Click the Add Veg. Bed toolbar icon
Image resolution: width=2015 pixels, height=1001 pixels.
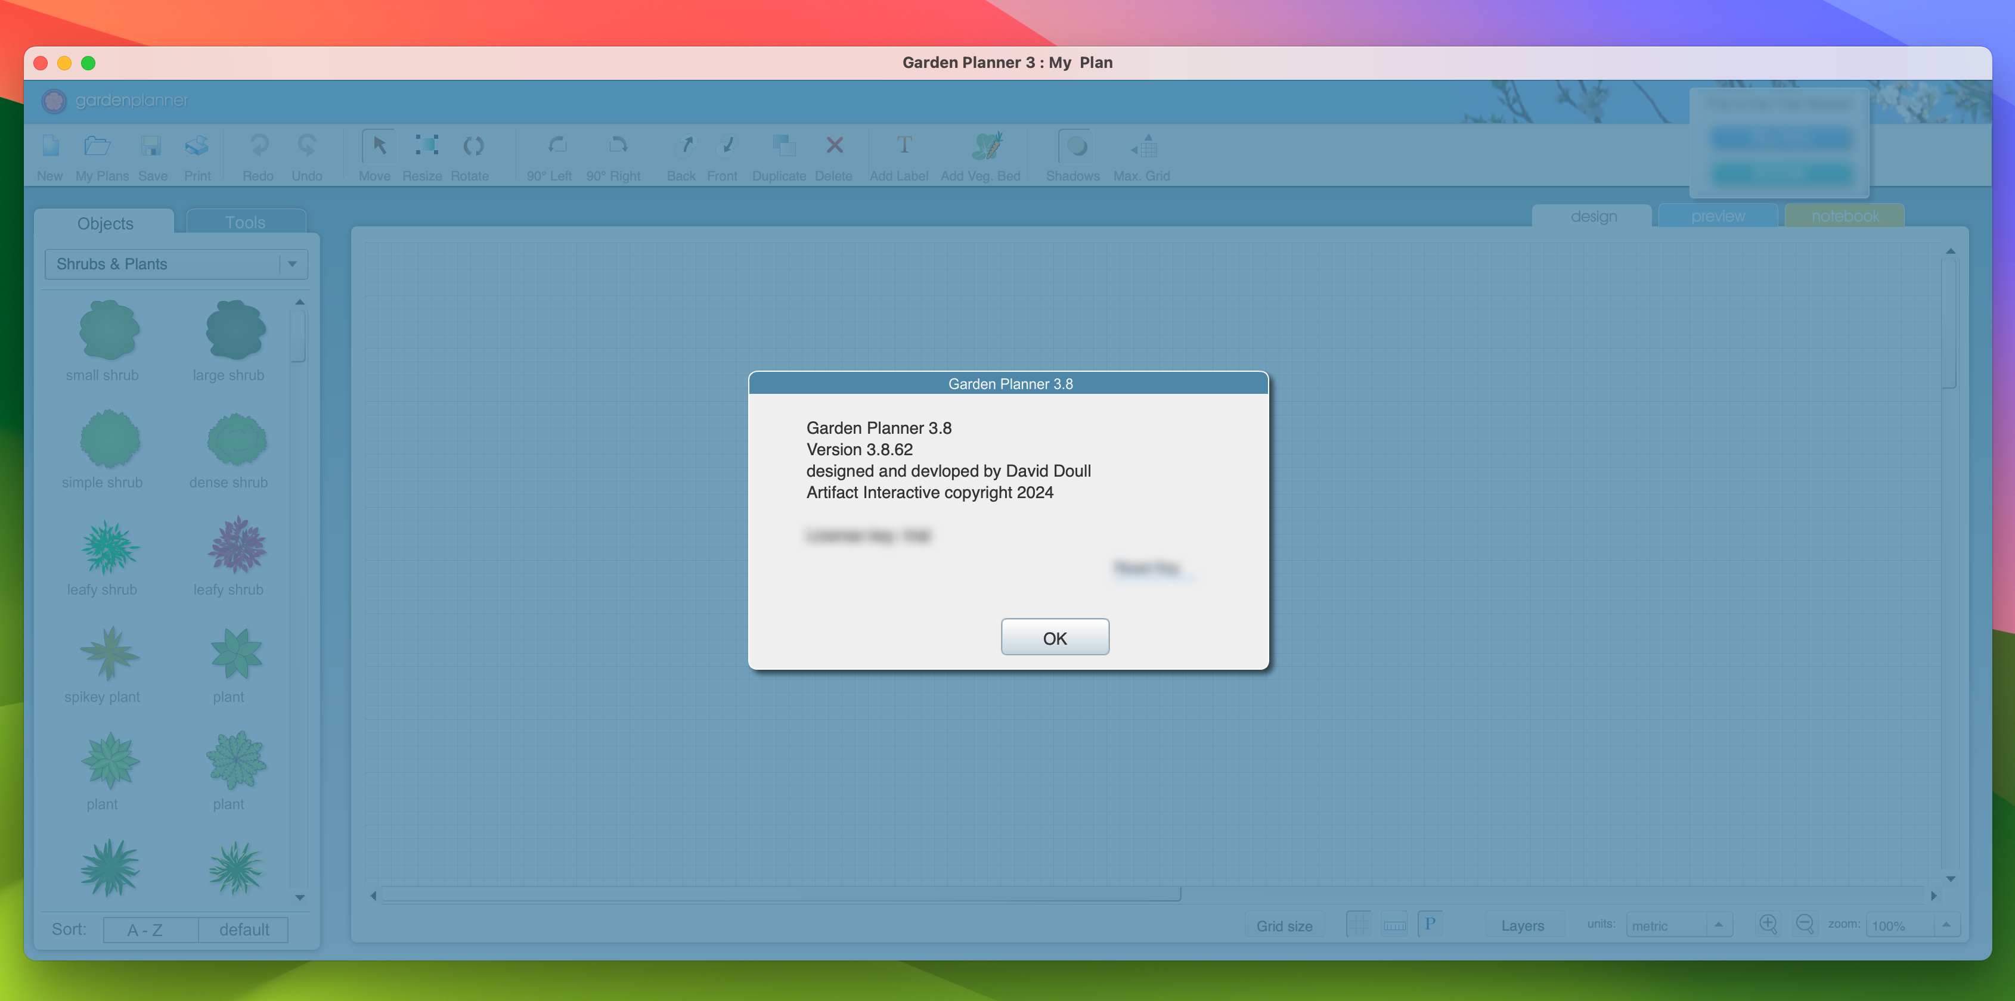coord(985,146)
